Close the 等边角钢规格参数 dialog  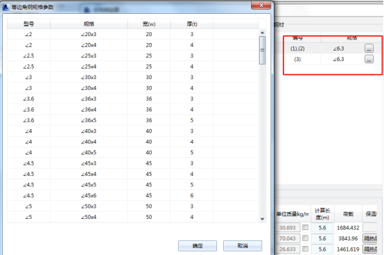point(261,6)
